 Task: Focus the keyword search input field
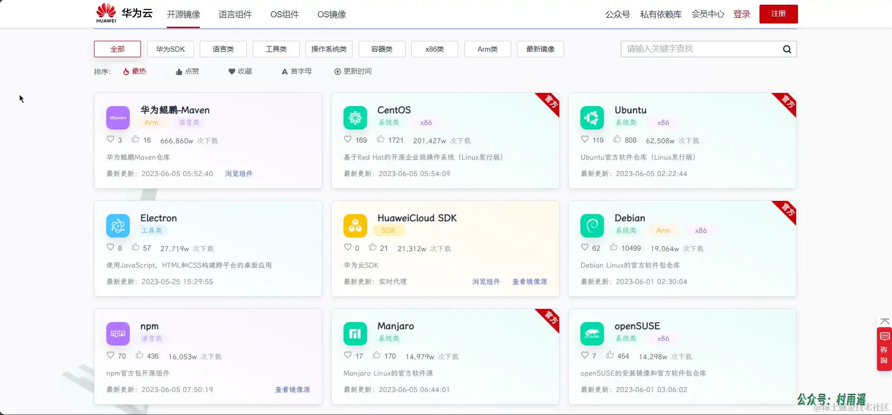[700, 49]
